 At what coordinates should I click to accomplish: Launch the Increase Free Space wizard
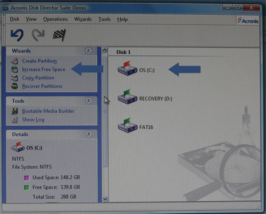tap(44, 69)
